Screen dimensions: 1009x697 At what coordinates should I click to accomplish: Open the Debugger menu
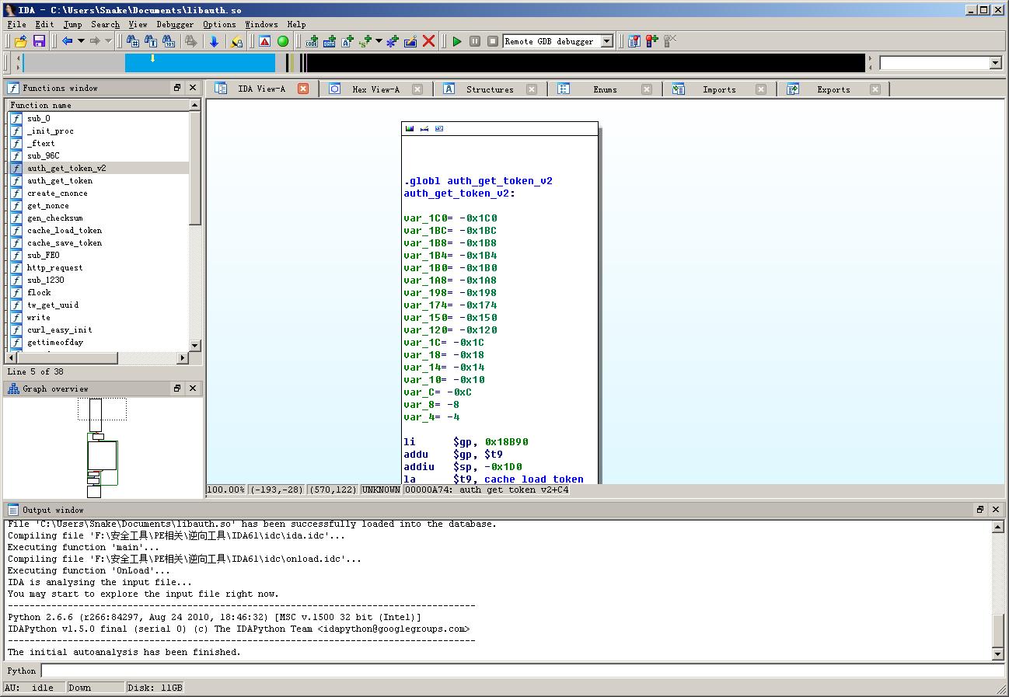[x=175, y=24]
